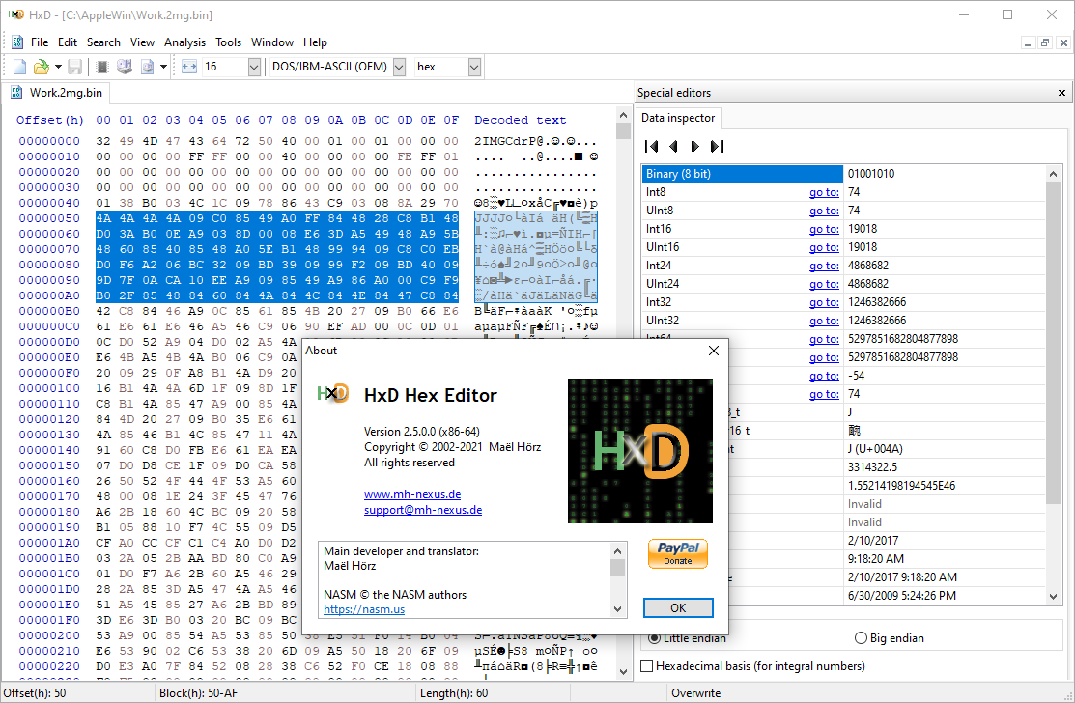Click the credits box scroll up arrow
This screenshot has height=703, width=1075.
click(618, 551)
